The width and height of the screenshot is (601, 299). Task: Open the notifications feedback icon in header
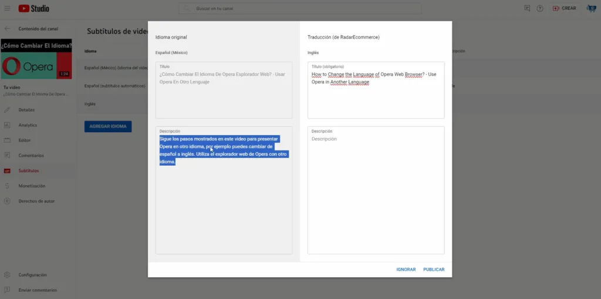point(528,8)
